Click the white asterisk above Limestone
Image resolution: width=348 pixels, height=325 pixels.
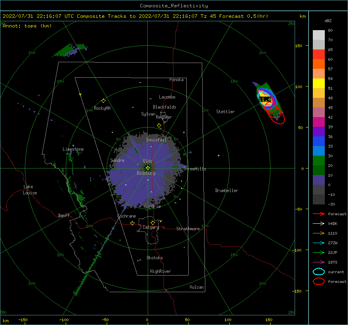tap(73, 146)
